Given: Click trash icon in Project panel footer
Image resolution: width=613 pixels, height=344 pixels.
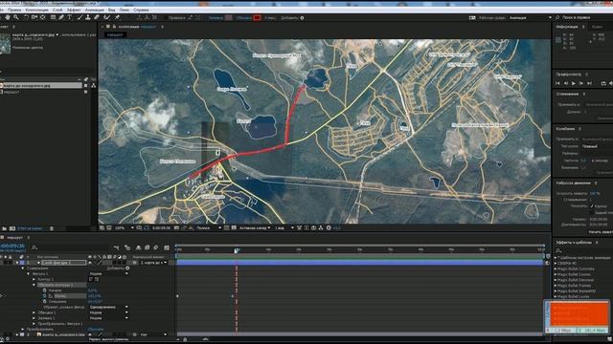Looking at the screenshot, I should pos(52,228).
